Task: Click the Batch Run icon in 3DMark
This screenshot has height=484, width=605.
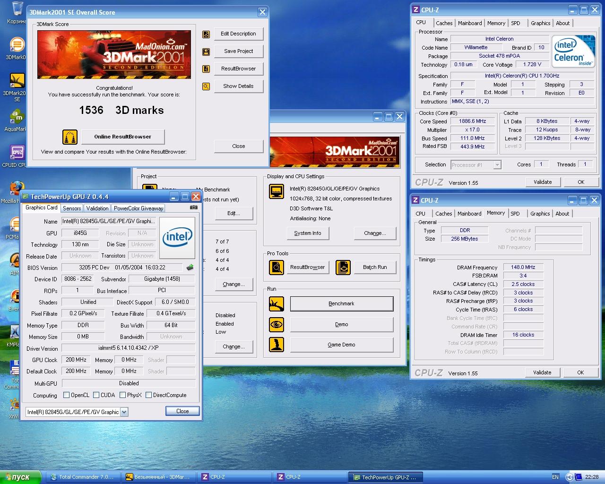Action: tap(343, 268)
